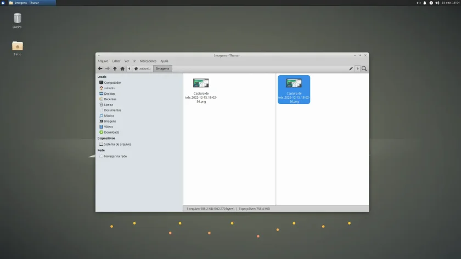Click the Música note icon
This screenshot has height=259, width=461.
101,116
